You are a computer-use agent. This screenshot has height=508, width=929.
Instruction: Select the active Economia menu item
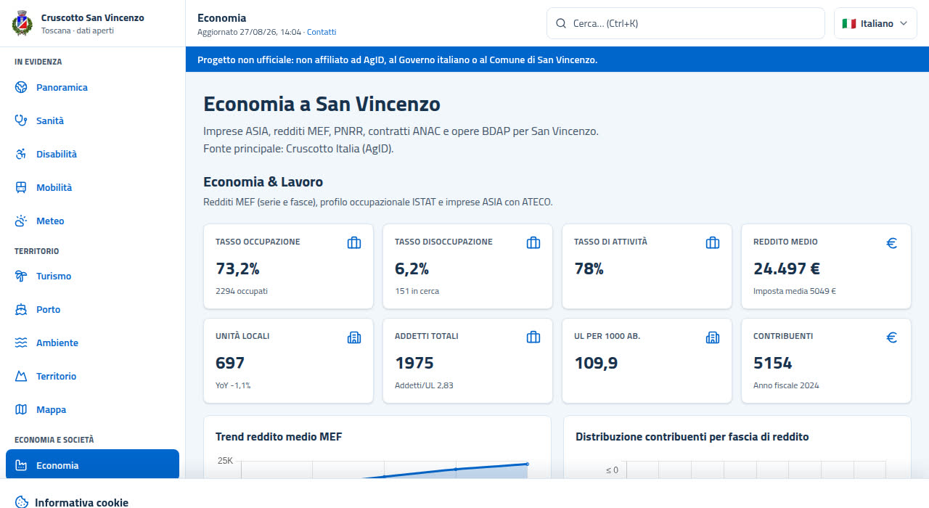pos(92,465)
